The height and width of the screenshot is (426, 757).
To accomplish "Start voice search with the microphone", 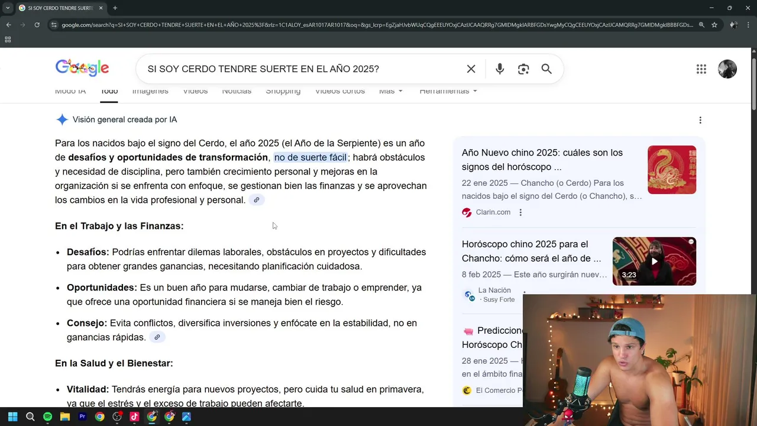I will point(500,69).
